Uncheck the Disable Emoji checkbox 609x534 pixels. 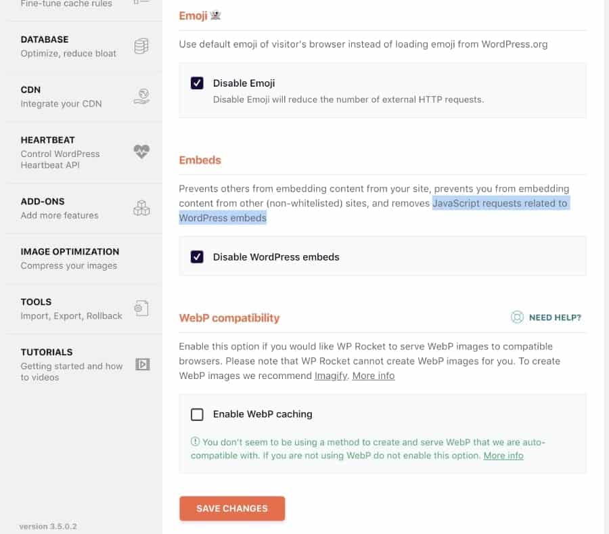(x=197, y=83)
